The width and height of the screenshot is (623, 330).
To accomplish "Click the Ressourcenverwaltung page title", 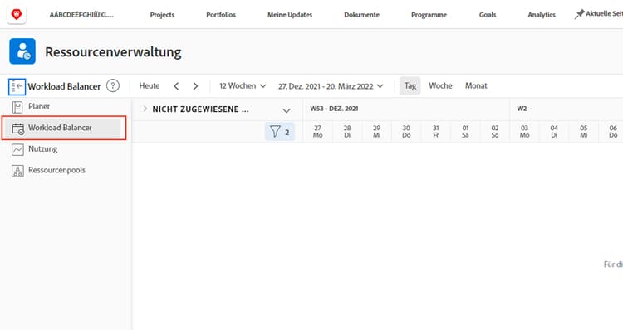I will [113, 52].
